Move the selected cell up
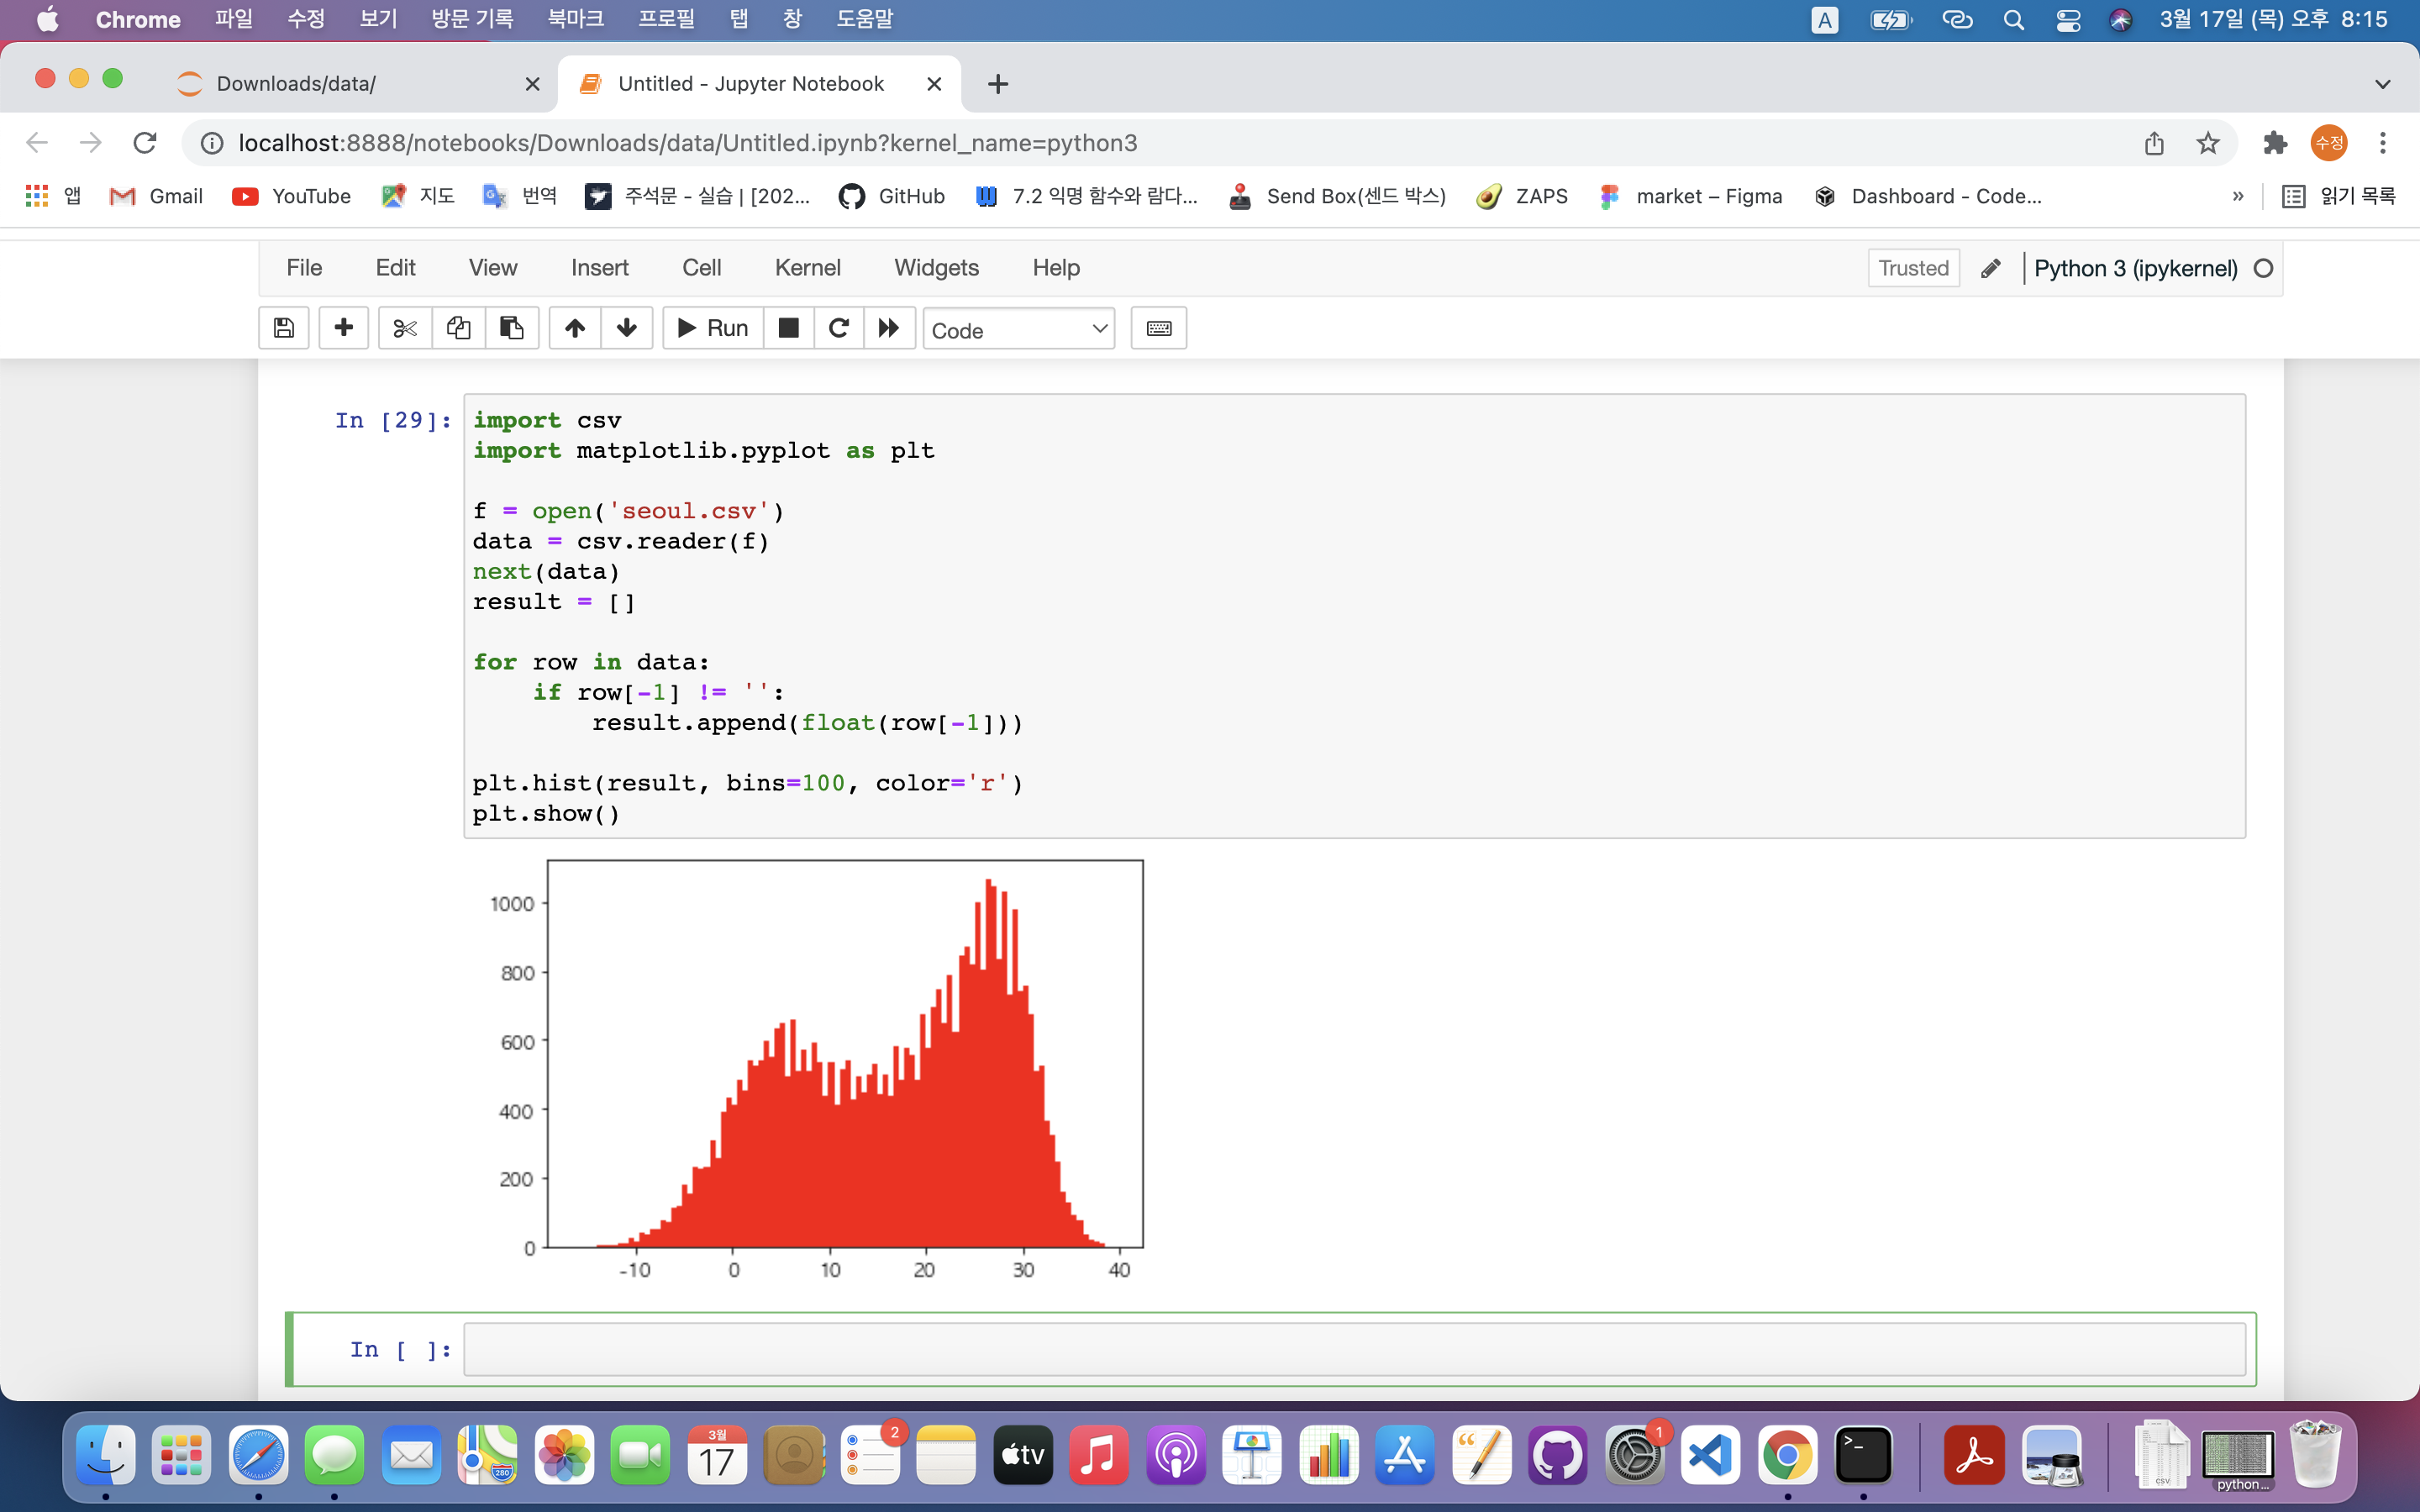 pos(575,328)
